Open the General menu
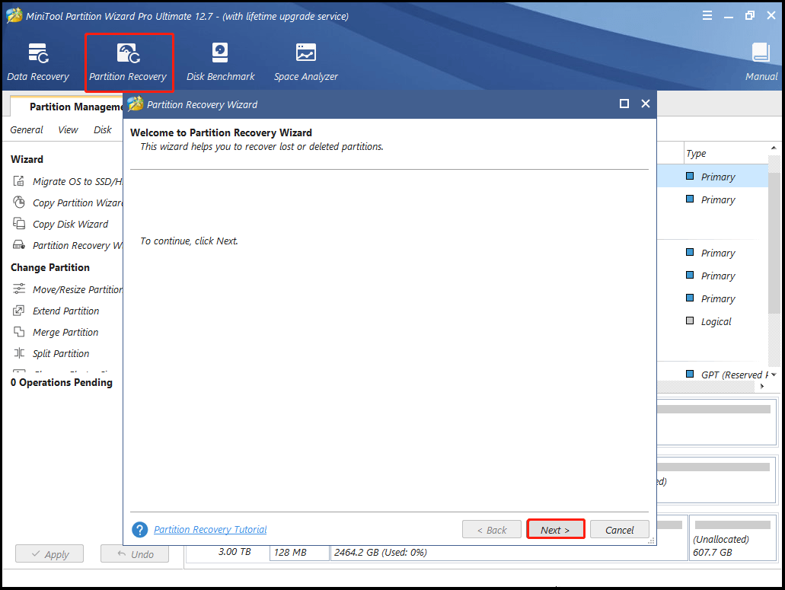 (27, 129)
